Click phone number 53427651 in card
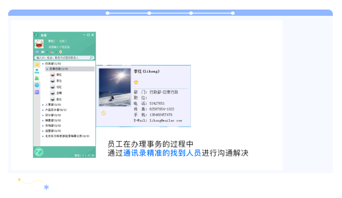 [x=157, y=103]
